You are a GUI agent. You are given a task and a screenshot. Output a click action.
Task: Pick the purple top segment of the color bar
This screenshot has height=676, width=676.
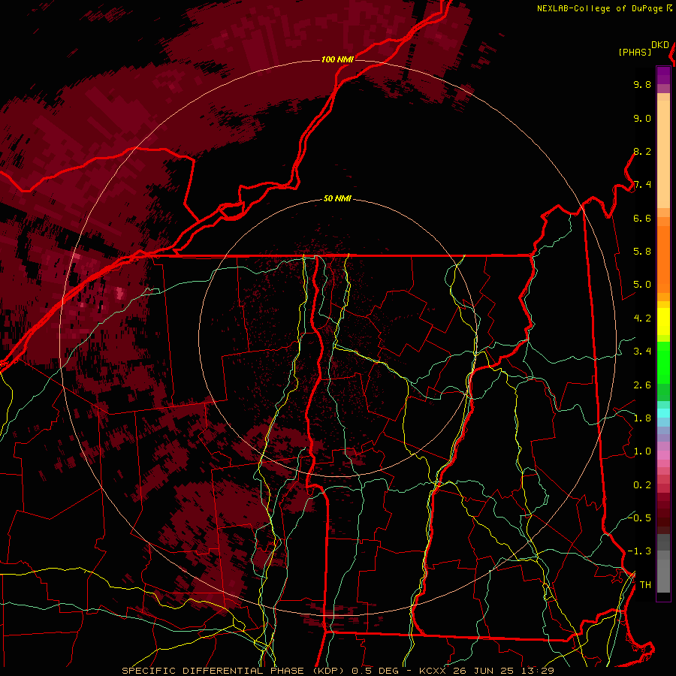pyautogui.click(x=663, y=75)
